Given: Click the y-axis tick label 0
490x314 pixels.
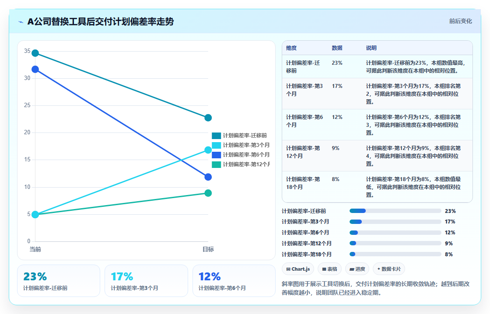Looking at the screenshot, I should [x=29, y=241].
